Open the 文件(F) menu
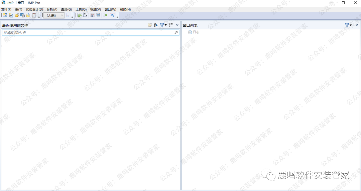Viewport: 361px width, 191px height. [x=6, y=9]
